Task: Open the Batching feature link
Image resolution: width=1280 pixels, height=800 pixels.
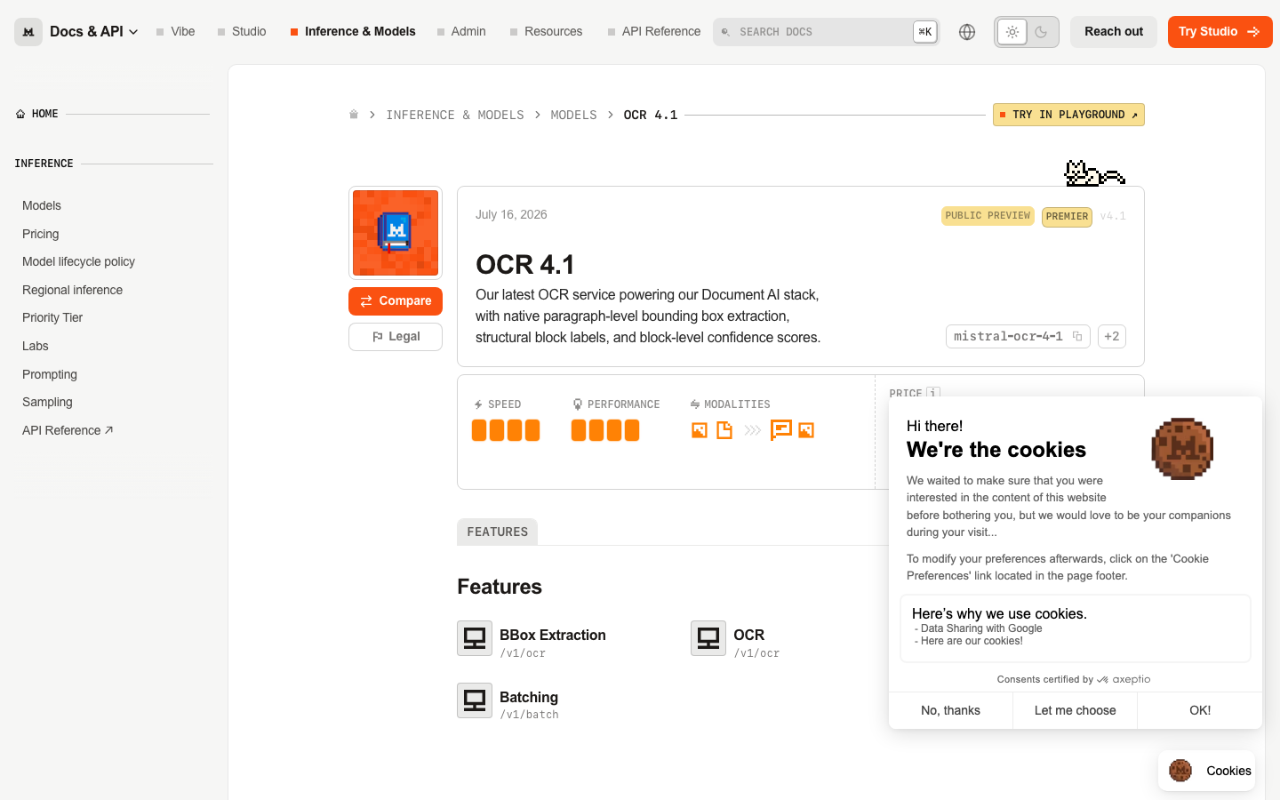Action: pyautogui.click(x=529, y=698)
